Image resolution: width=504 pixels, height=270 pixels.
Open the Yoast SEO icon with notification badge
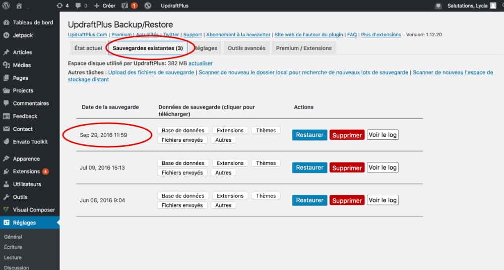130,6
